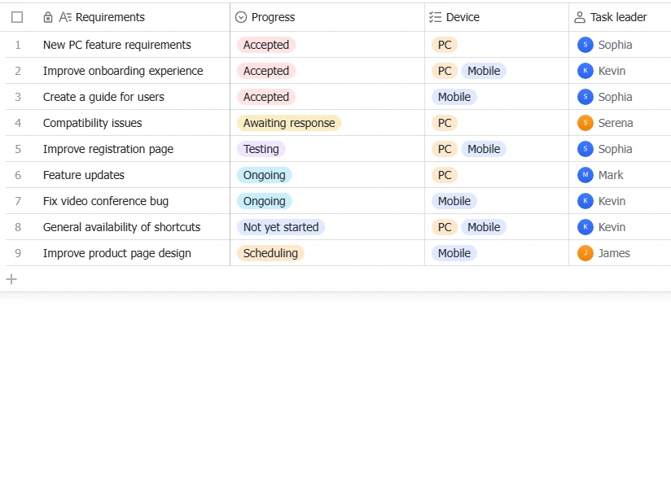Click the multi-select list icon beside Device

click(x=435, y=17)
